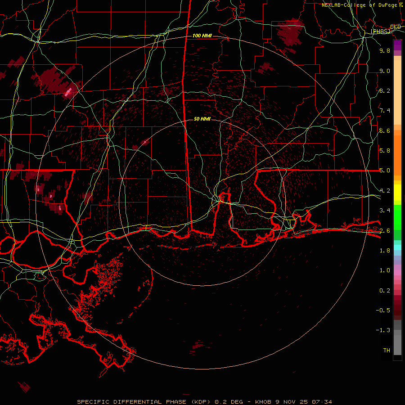Select the -1.3 legend value

click(x=383, y=330)
